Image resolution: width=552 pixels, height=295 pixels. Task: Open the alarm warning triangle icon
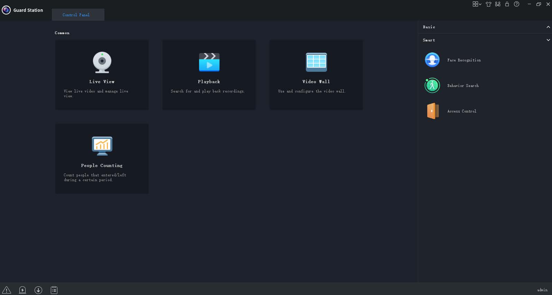[x=7, y=290]
